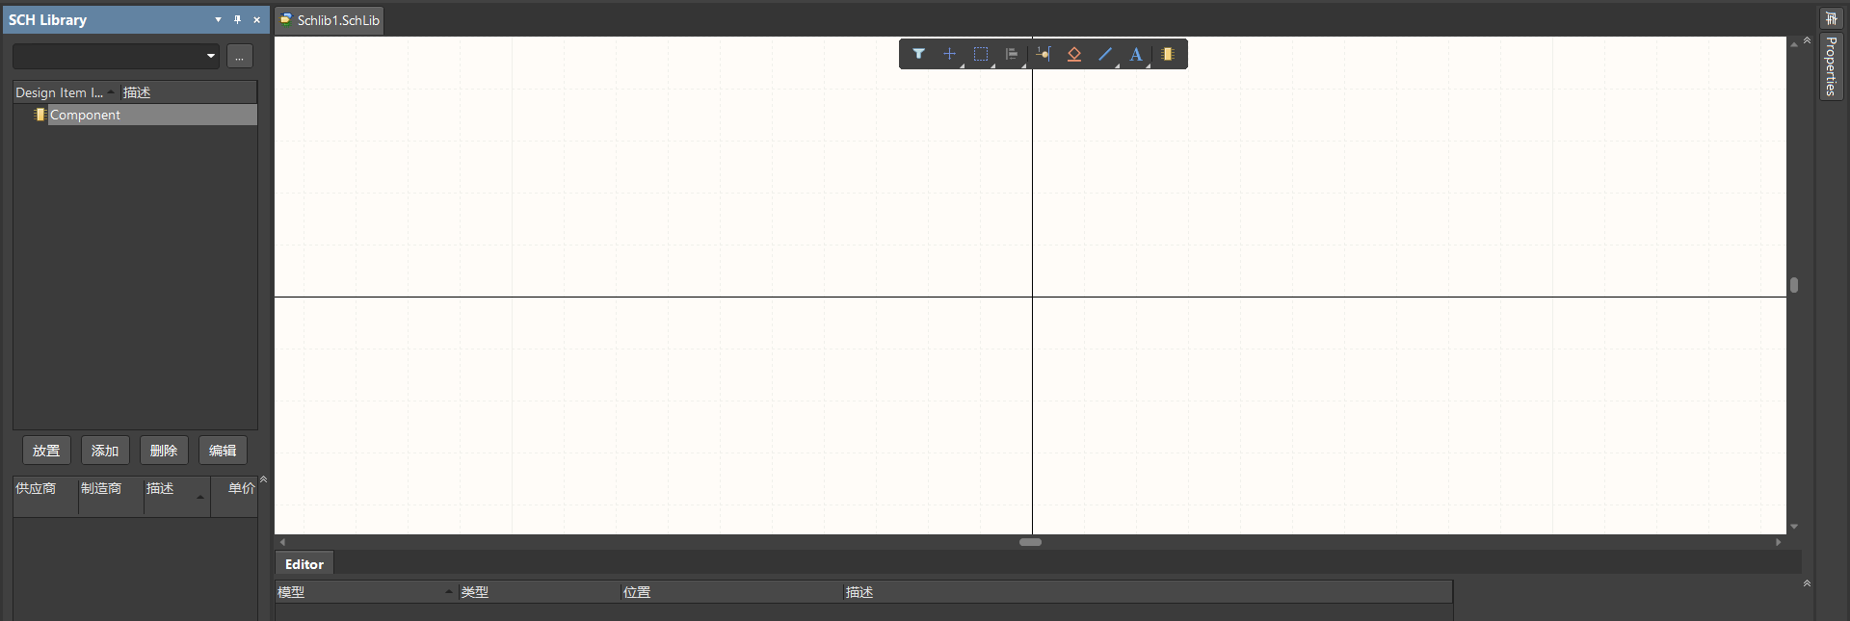Click the 类型 column header
Image resolution: width=1850 pixels, height=621 pixels.
(539, 592)
